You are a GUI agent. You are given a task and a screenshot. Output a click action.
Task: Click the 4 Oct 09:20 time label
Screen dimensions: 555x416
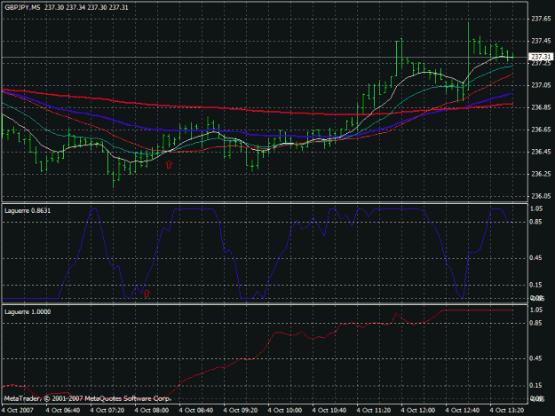[241, 411]
